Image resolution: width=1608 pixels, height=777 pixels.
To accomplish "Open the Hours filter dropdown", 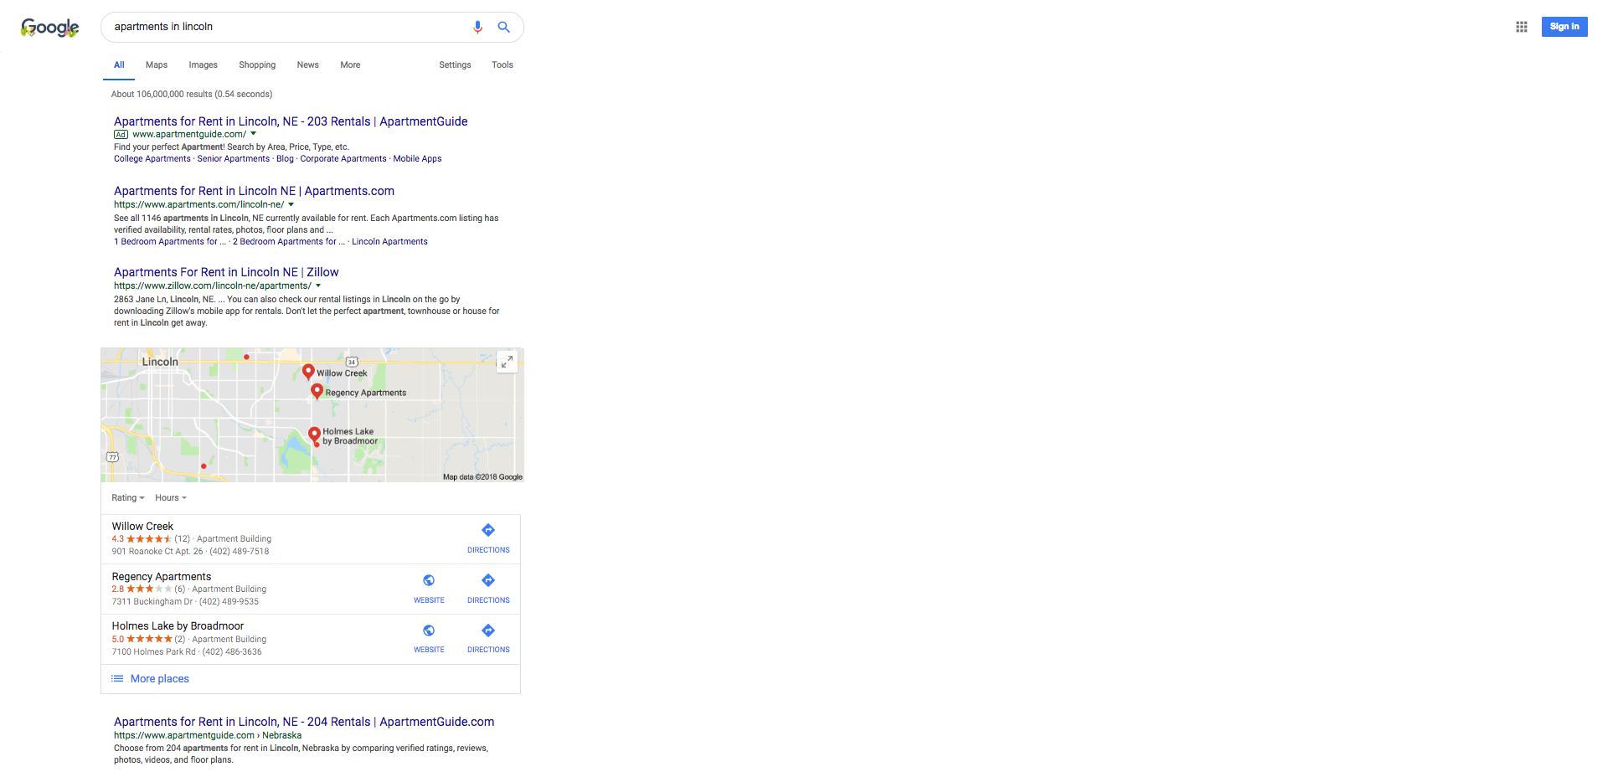I will tap(171, 497).
